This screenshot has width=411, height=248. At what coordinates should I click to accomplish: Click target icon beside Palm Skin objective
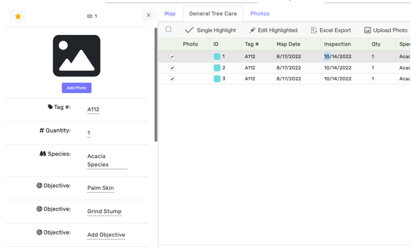(x=39, y=186)
